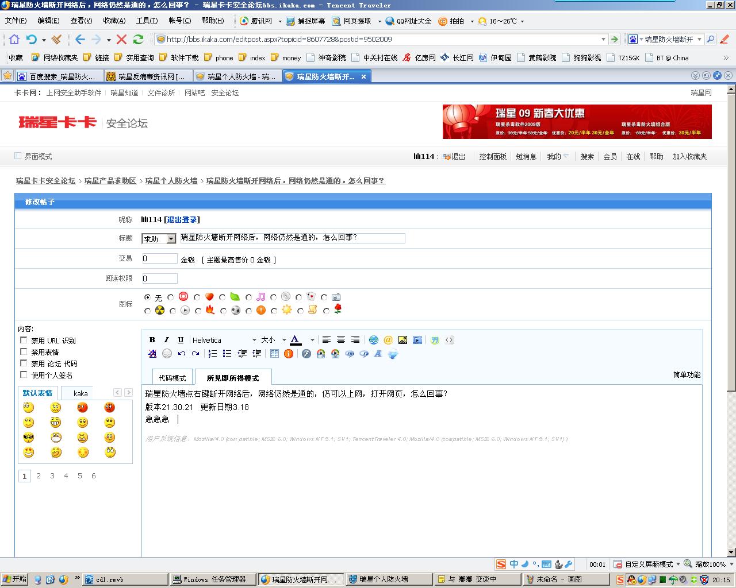Tick the 禁用 论坛 代码 checkbox
Viewport: 736px width, 588px height.
coord(24,363)
